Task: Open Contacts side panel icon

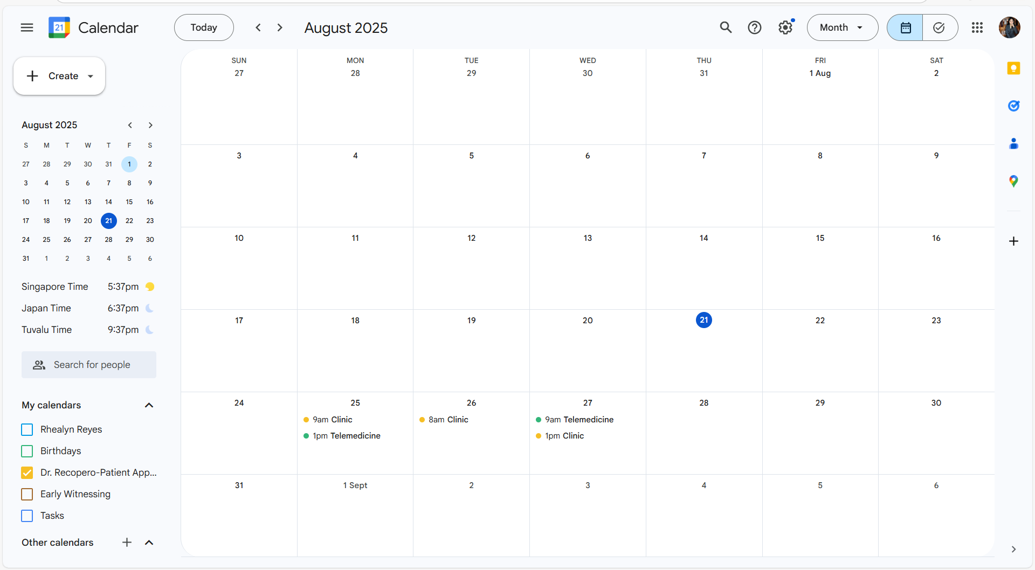Action: click(x=1013, y=144)
